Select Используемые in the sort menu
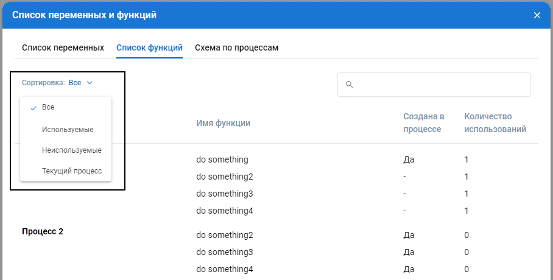Screen dimensions: 553x280 tap(68, 130)
